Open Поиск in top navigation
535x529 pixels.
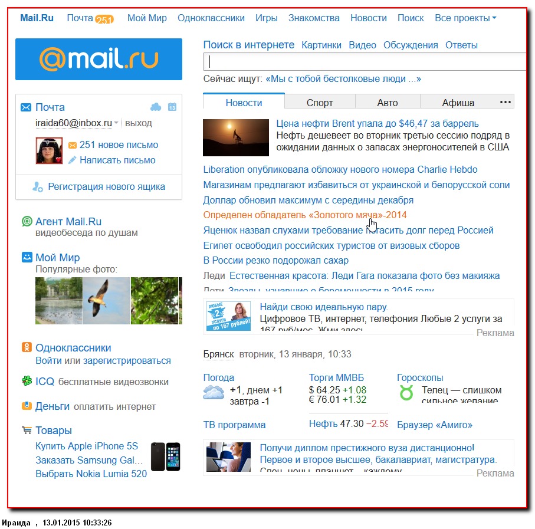411,18
